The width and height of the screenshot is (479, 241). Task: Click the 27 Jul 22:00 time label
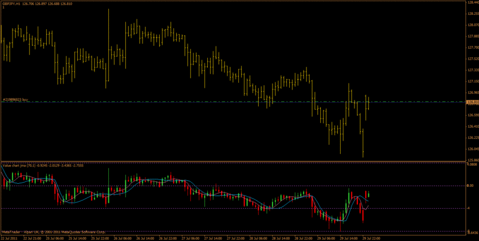tap(235, 238)
